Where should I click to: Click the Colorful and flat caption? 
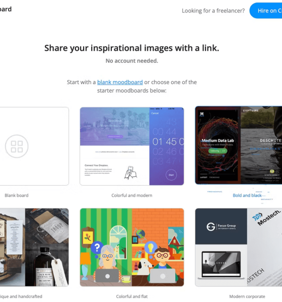(132, 296)
